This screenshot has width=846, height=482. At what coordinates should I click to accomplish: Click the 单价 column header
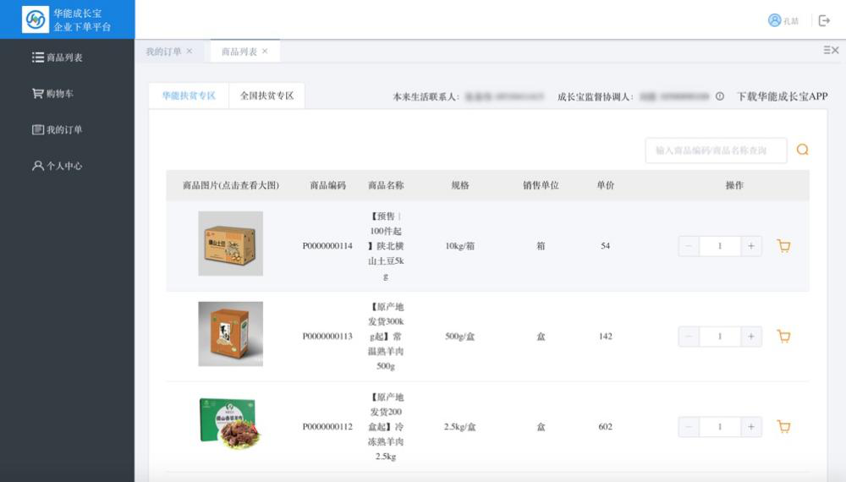coord(606,185)
